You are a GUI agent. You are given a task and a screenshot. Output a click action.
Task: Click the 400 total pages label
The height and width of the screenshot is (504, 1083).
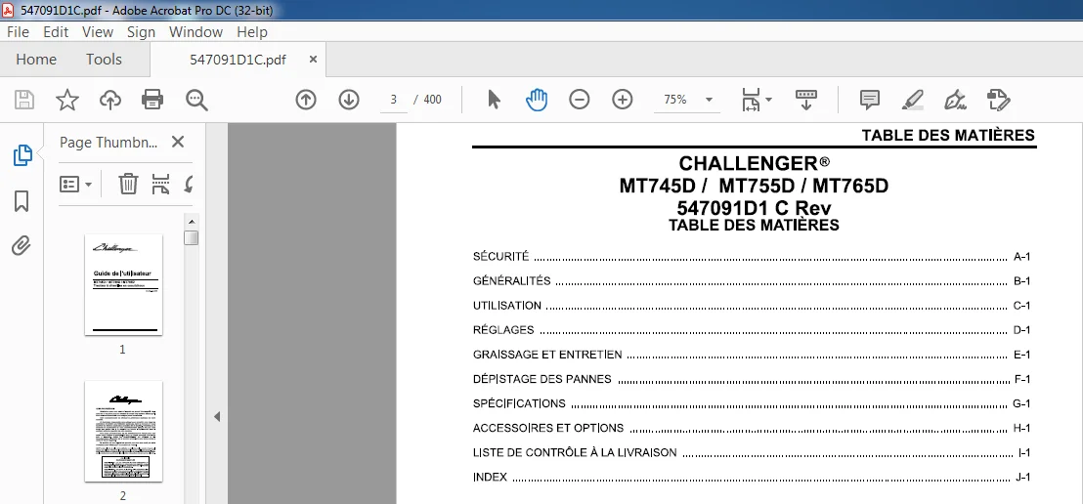click(x=432, y=100)
